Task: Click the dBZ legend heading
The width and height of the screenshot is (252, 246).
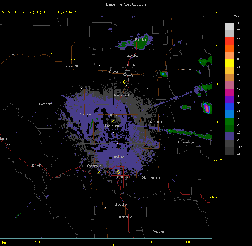Action: 237,15
